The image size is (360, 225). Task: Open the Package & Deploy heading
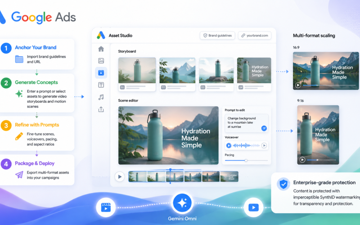point(35,163)
